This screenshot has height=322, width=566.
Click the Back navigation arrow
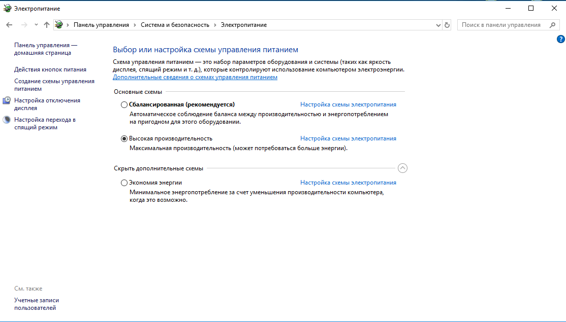point(9,25)
